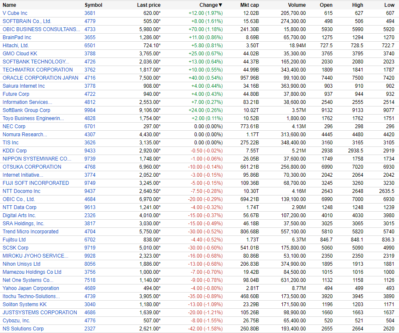Viewport: 399px width, 333px height.
Task: Open NTT Data Corp link
Action: [x=20, y=207]
